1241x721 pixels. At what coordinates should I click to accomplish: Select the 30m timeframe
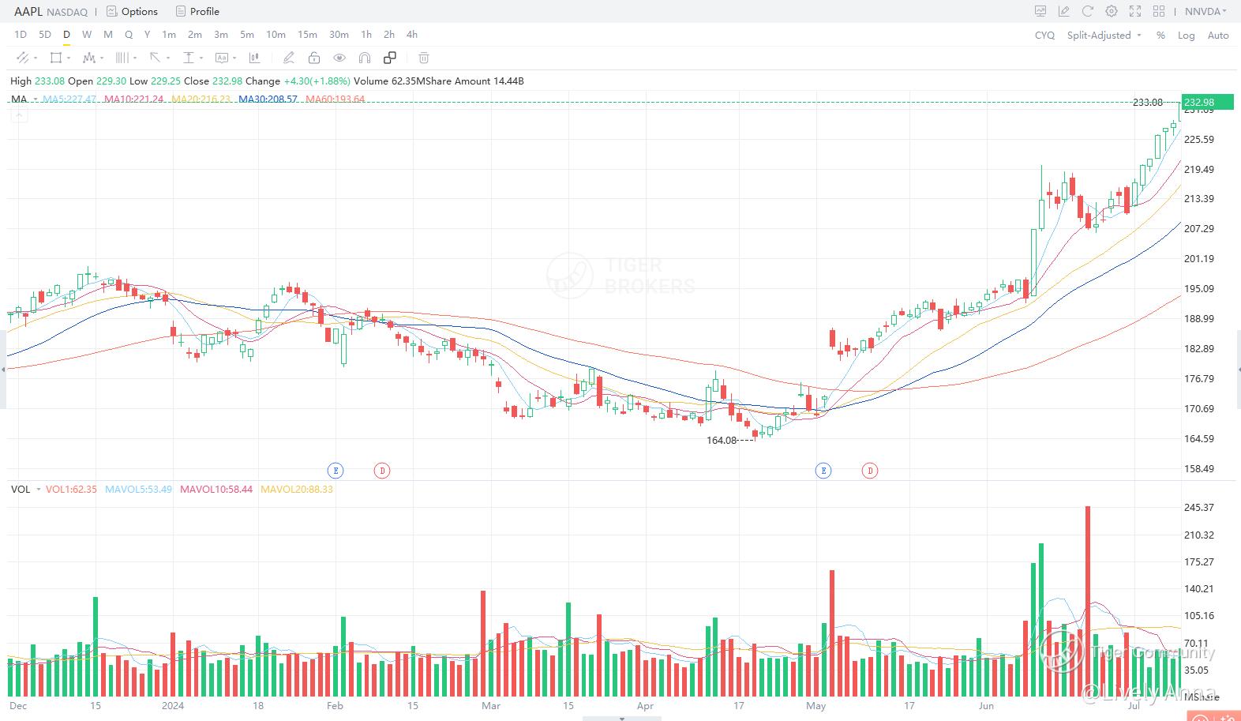point(339,34)
